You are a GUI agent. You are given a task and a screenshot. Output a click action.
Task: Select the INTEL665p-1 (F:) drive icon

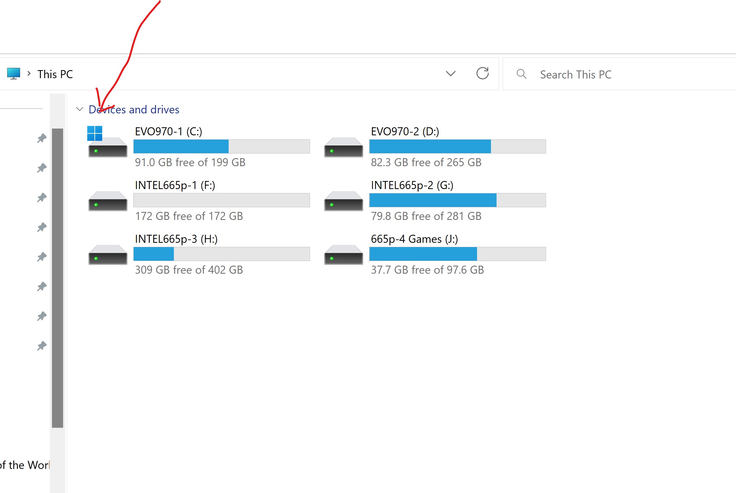pyautogui.click(x=108, y=201)
